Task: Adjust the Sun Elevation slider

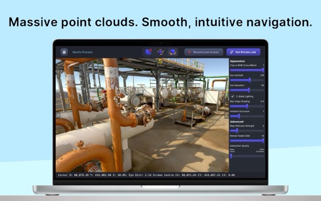Action: (247, 90)
